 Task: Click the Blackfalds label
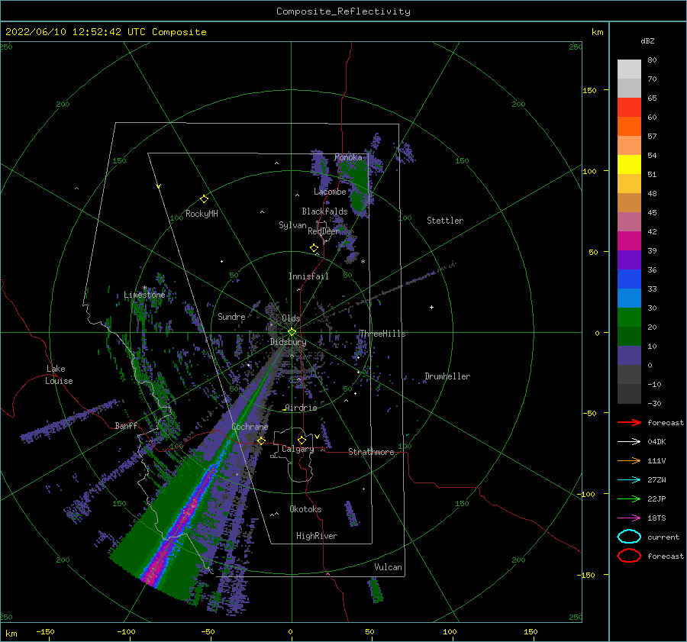pyautogui.click(x=324, y=211)
